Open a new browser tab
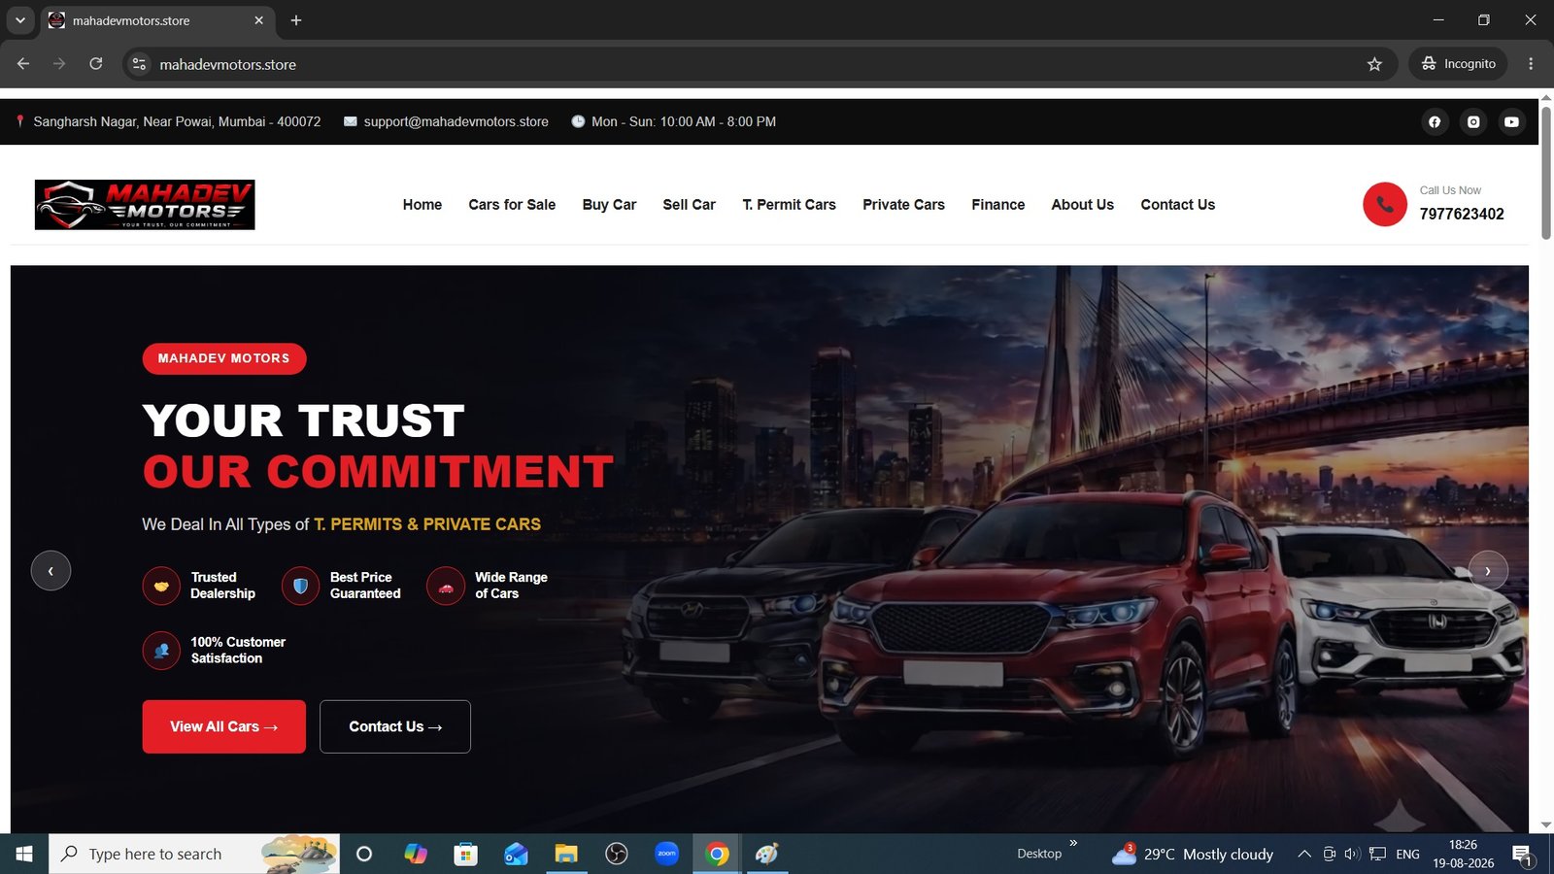1554x874 pixels. point(296,20)
